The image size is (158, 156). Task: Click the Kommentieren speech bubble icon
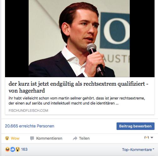pos(32,138)
